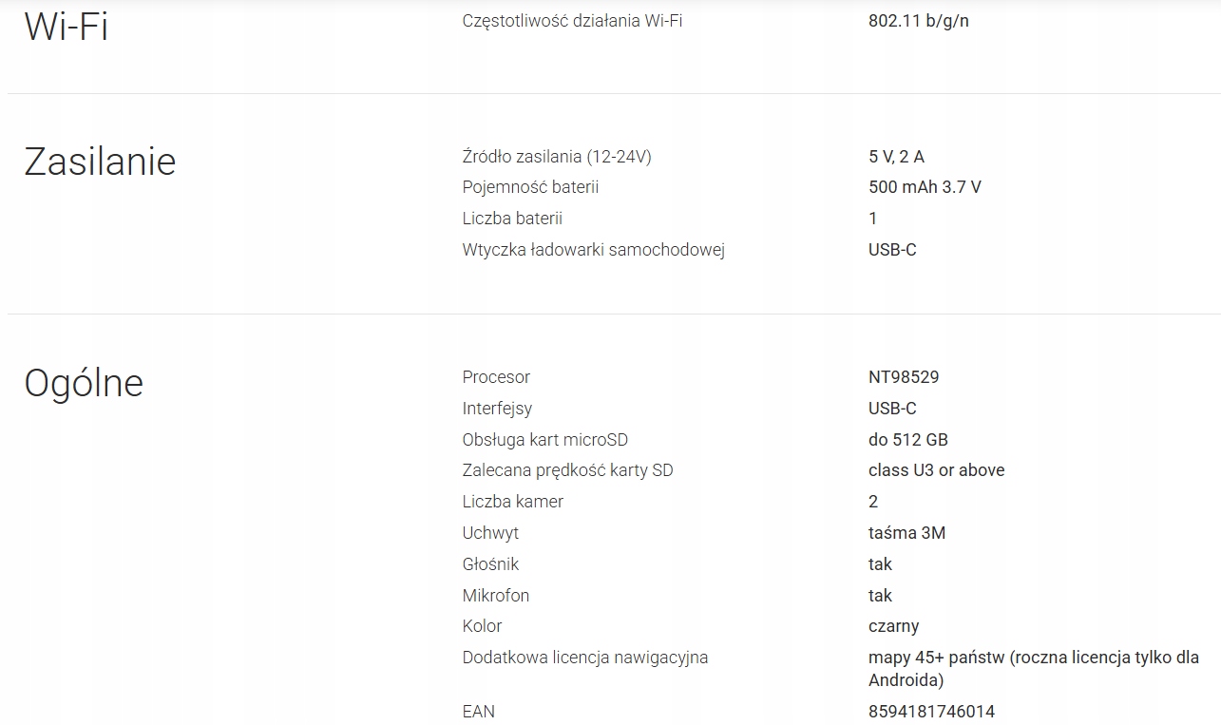Viewport: 1221px width, 725px height.
Task: Click the taśma 3M value
Action: pos(906,533)
